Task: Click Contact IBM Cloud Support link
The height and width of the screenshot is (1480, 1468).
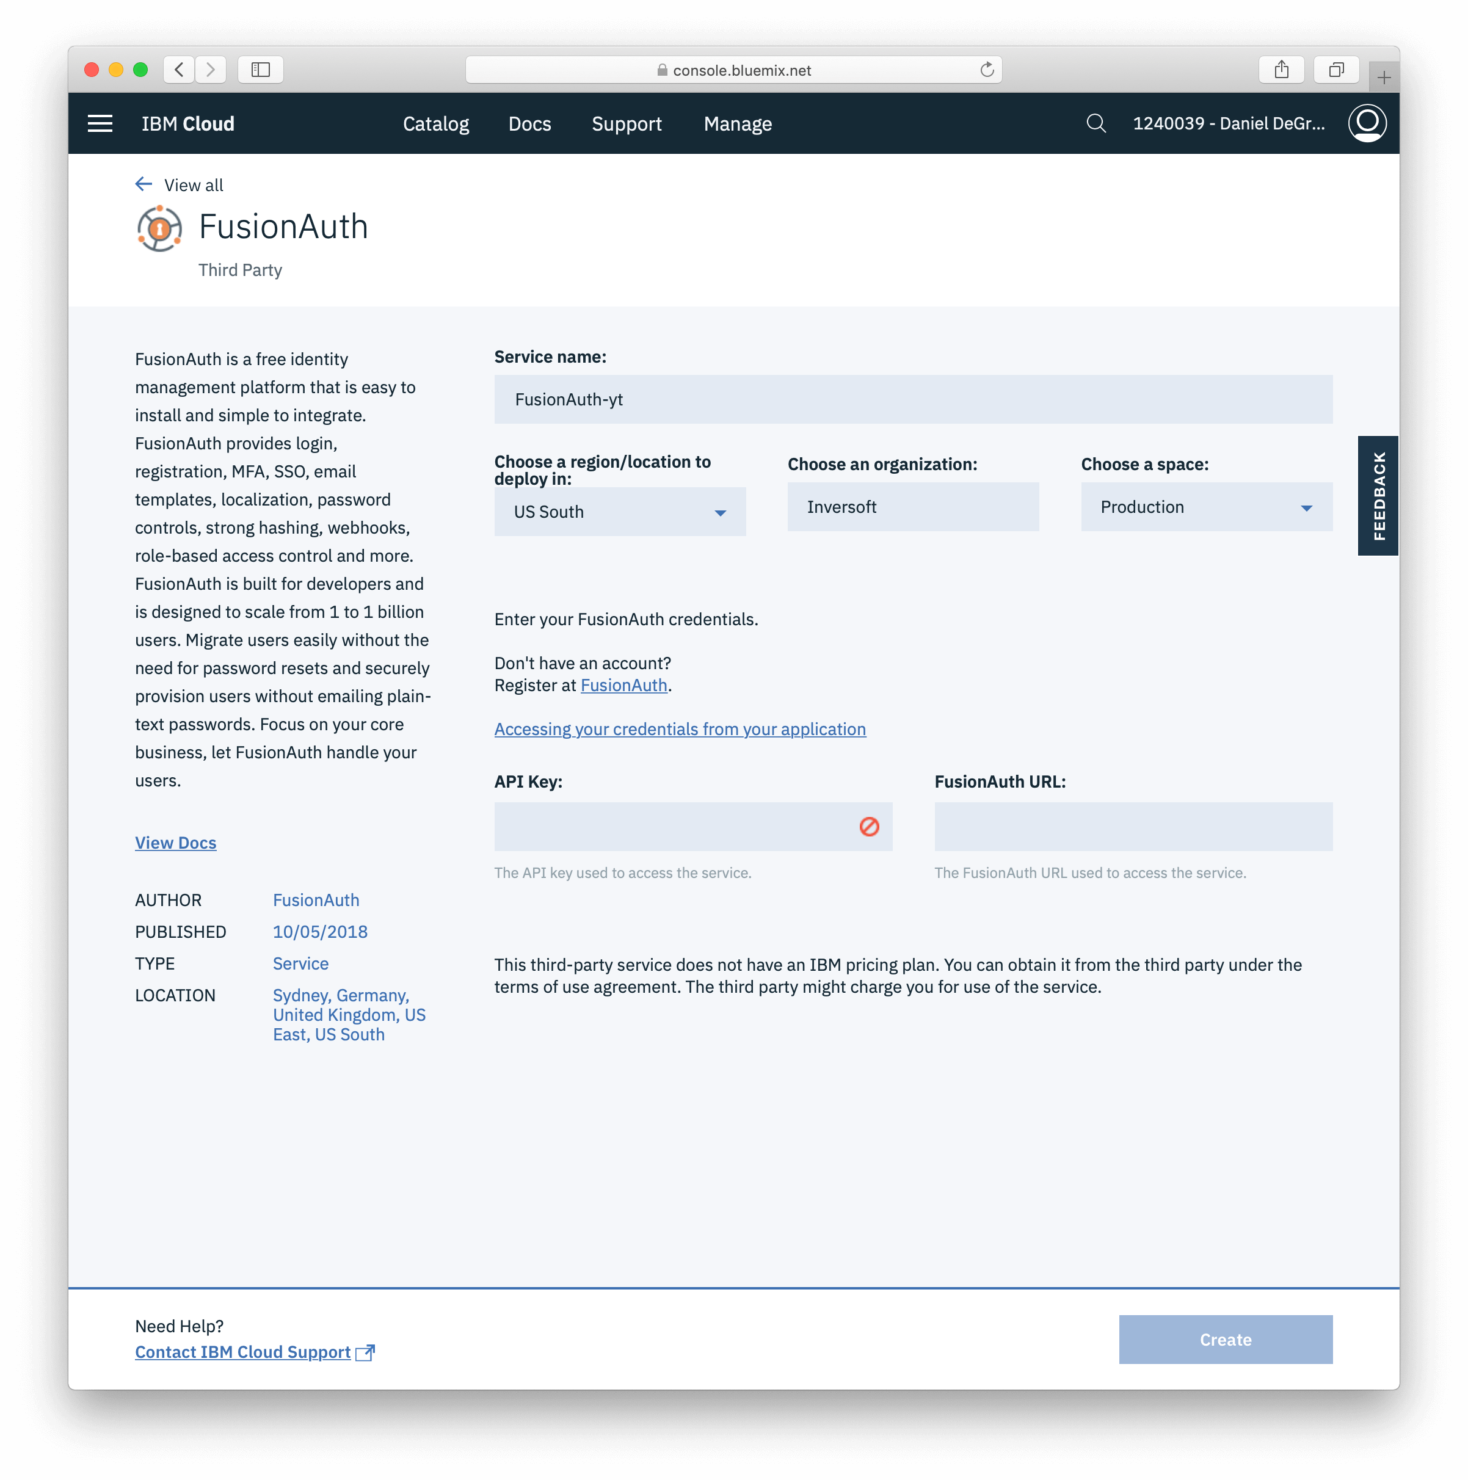Action: 243,1352
